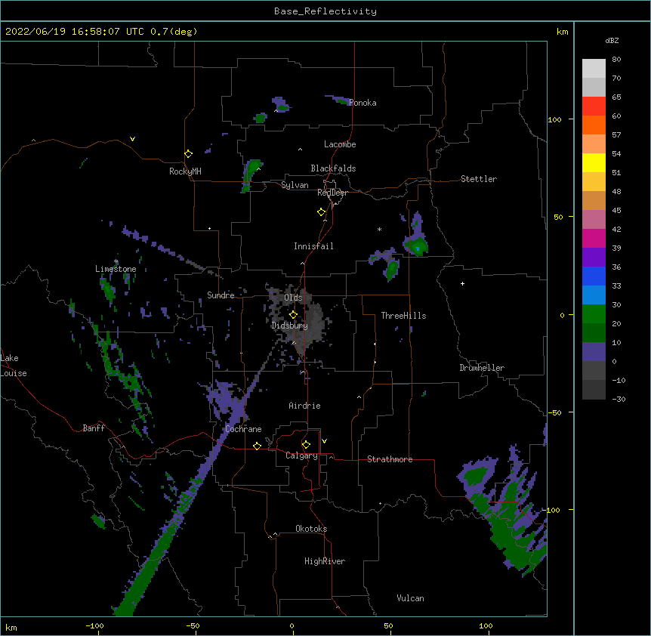
Task: Click the white plus marker north of Drumheller
Action: point(462,283)
